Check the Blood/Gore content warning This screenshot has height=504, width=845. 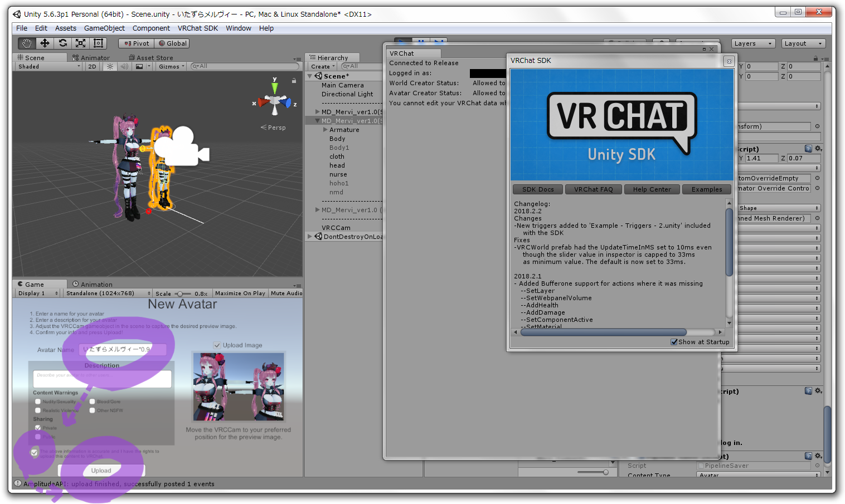click(x=92, y=402)
